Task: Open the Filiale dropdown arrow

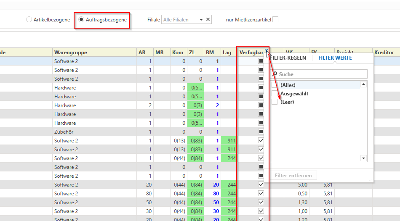Action: click(201, 20)
